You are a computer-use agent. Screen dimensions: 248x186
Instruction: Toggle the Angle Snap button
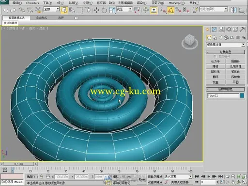tap(170, 10)
